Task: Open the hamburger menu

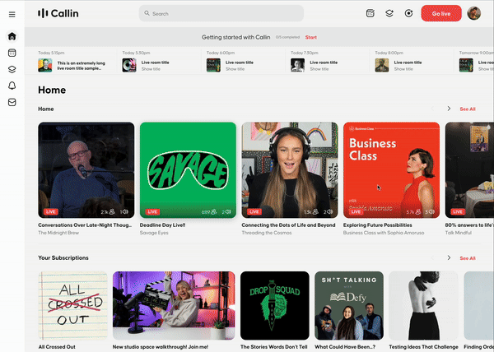Action: [x=12, y=15]
